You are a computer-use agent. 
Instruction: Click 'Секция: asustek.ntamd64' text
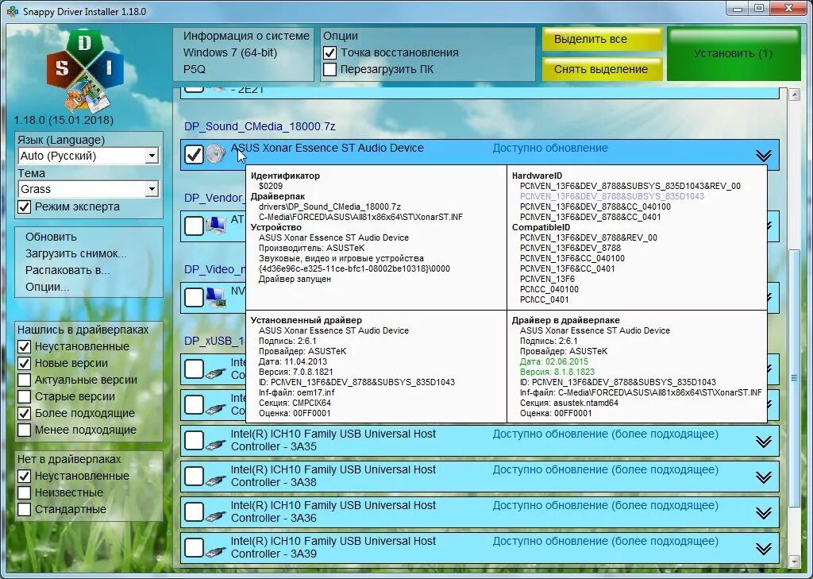pyautogui.click(x=568, y=403)
